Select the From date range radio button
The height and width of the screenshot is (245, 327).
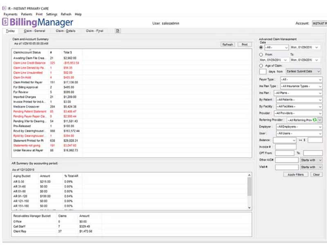point(261,55)
